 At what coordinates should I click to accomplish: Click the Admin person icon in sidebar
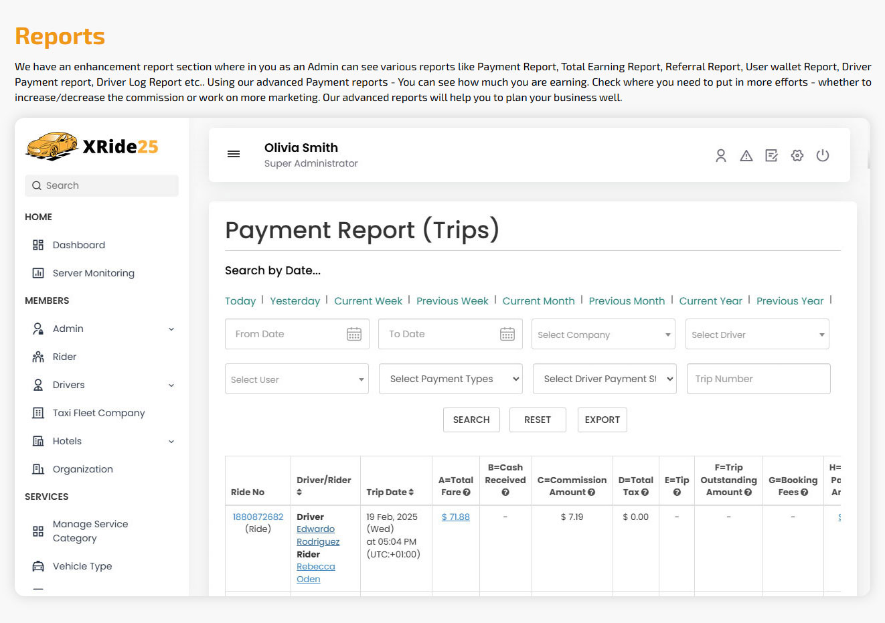38,329
